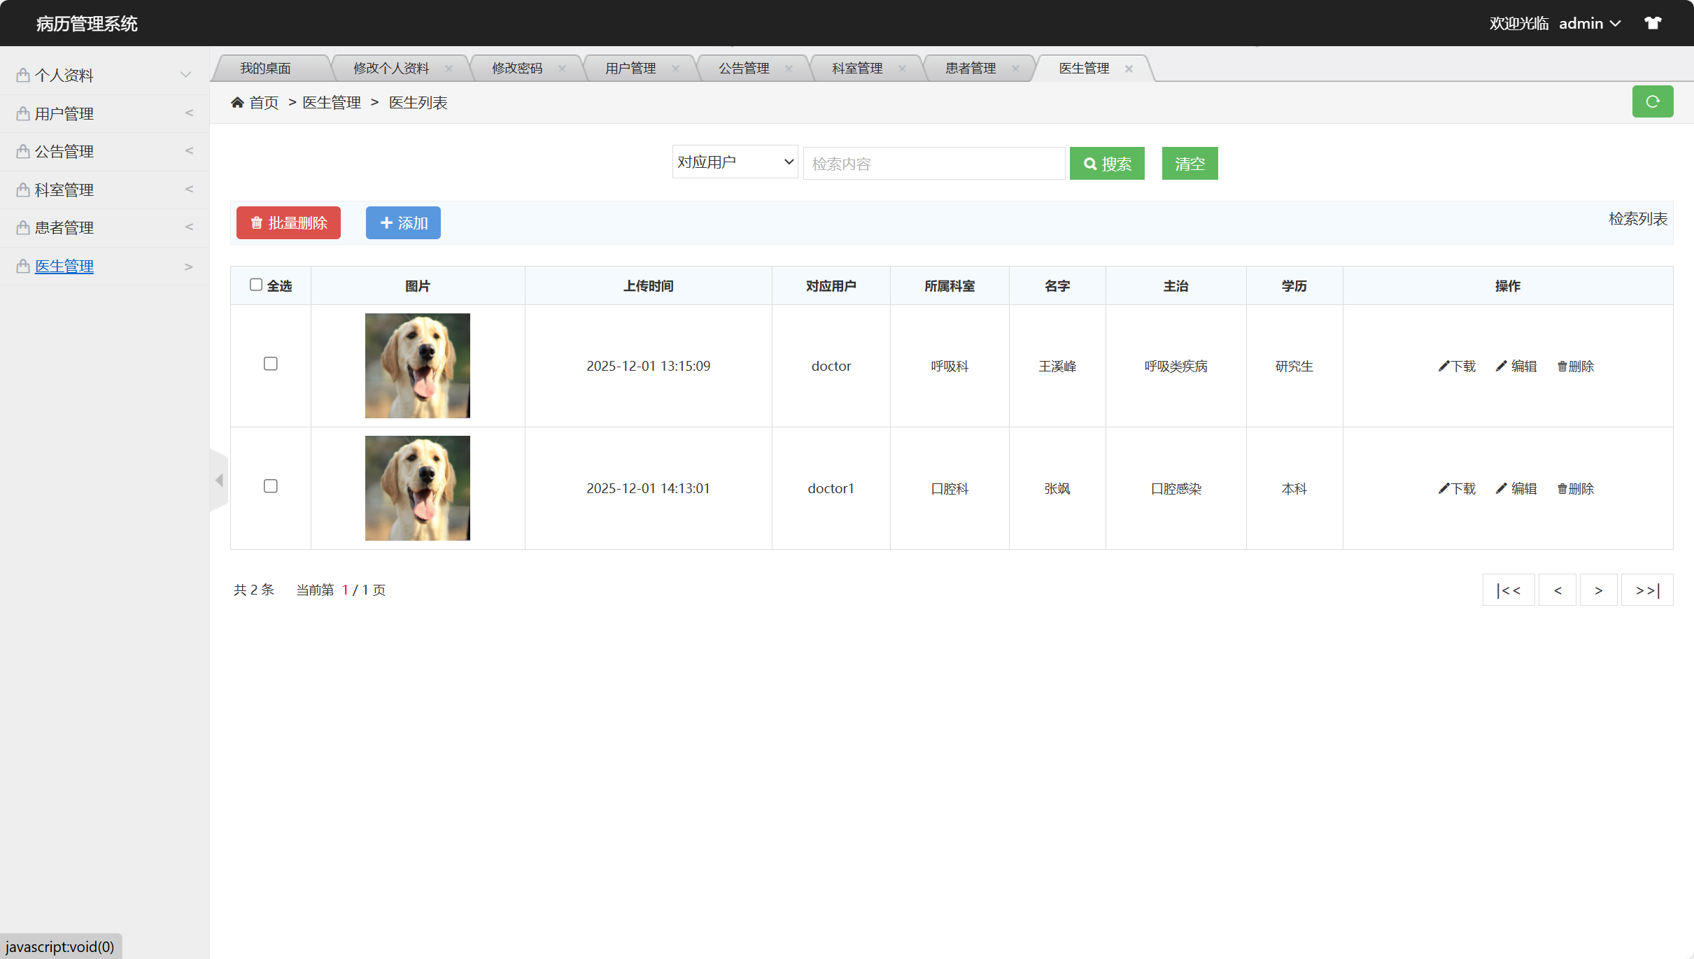The height and width of the screenshot is (959, 1694).
Task: Switch to the 用户管理 tab
Action: pyautogui.click(x=630, y=69)
